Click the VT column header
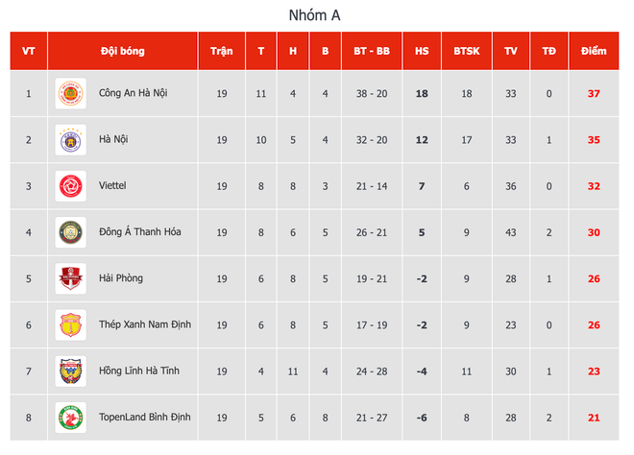The width and height of the screenshot is (634, 455). (29, 51)
